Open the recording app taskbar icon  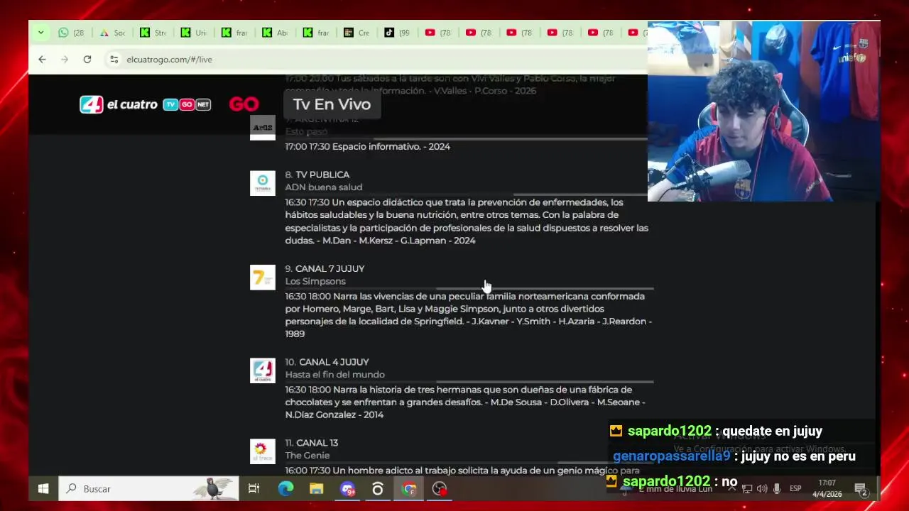click(440, 488)
